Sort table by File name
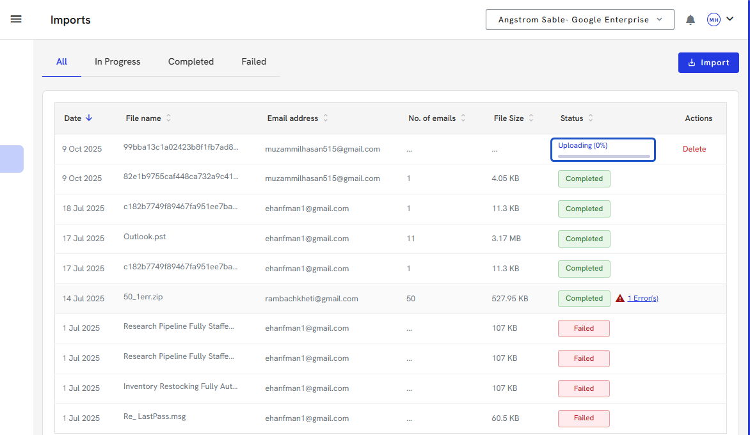Image resolution: width=750 pixels, height=435 pixels. tap(168, 118)
